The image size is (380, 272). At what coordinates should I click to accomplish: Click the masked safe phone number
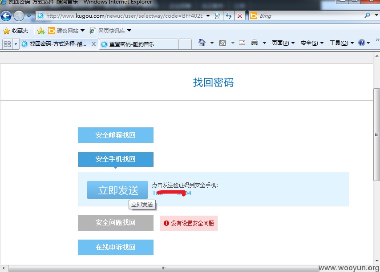coord(172,193)
